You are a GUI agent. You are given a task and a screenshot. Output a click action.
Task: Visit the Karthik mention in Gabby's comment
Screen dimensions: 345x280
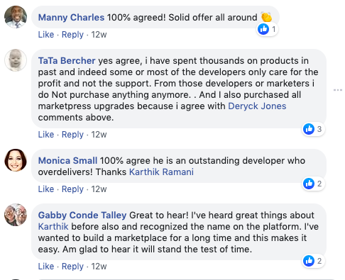pyautogui.click(x=53, y=227)
